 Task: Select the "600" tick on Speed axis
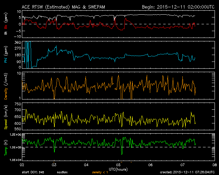click(x=18, y=123)
